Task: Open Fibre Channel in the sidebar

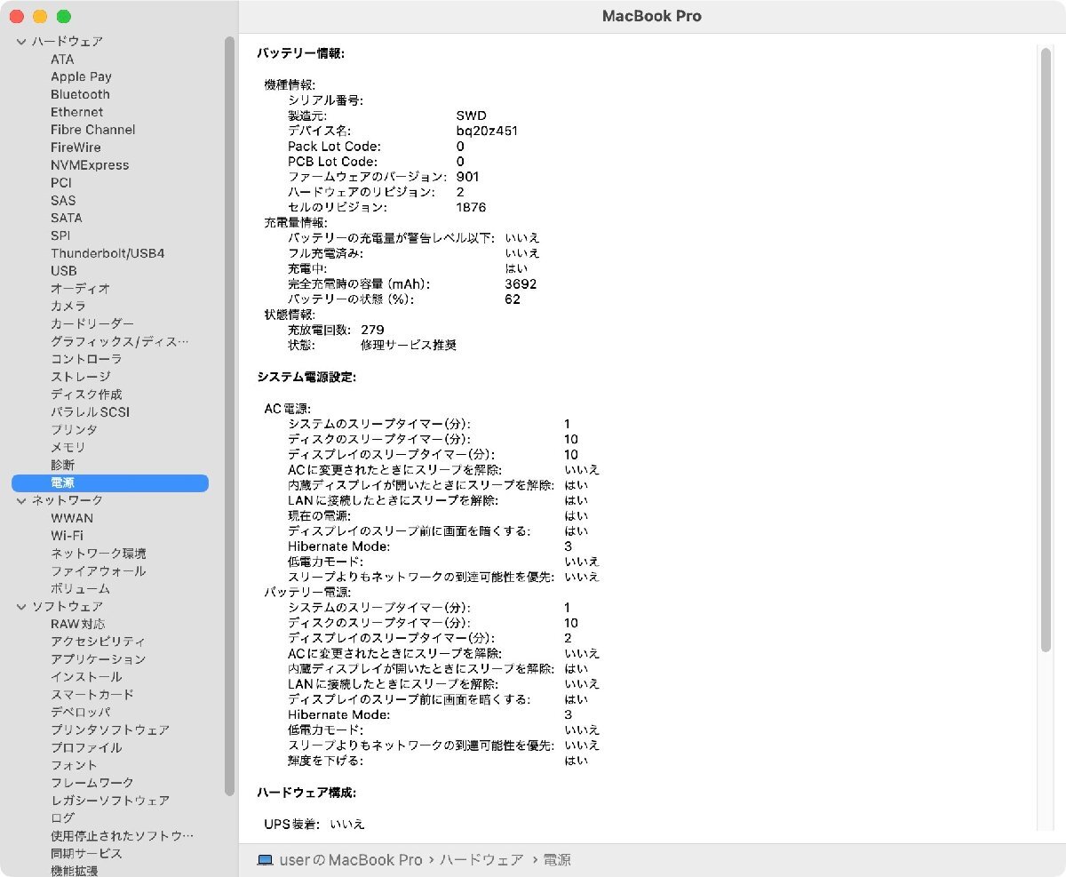Action: (x=93, y=130)
